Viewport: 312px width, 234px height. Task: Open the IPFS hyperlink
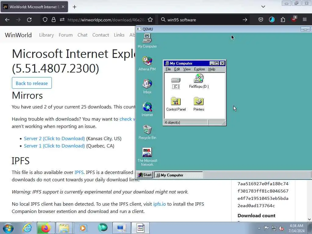click(79, 172)
